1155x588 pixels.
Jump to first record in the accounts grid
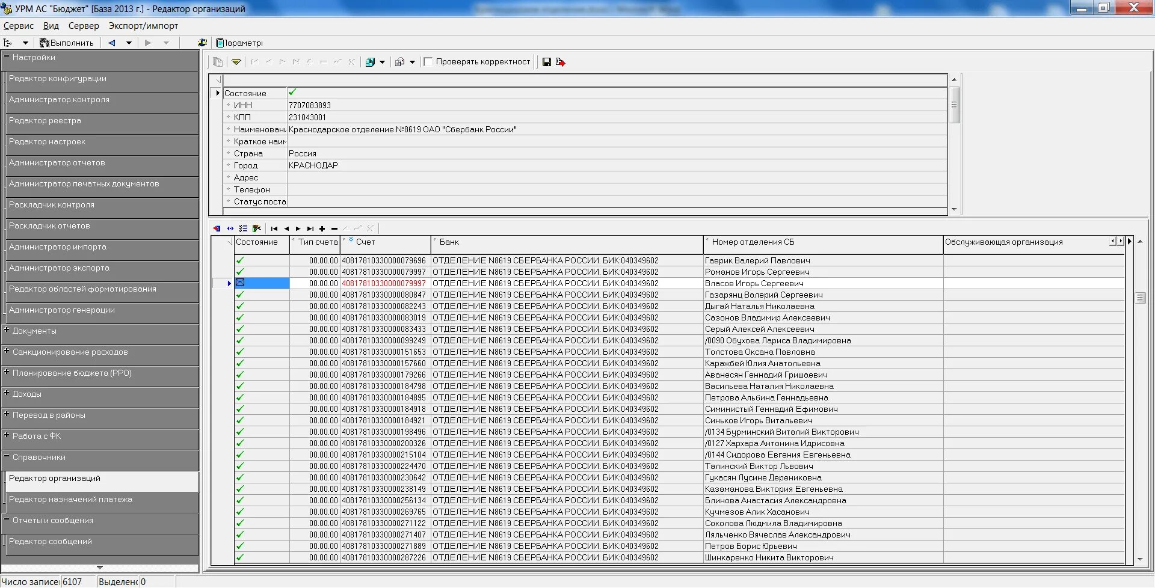274,228
